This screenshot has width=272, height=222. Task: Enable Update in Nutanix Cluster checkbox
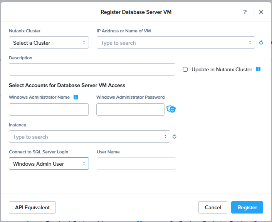coord(185,69)
